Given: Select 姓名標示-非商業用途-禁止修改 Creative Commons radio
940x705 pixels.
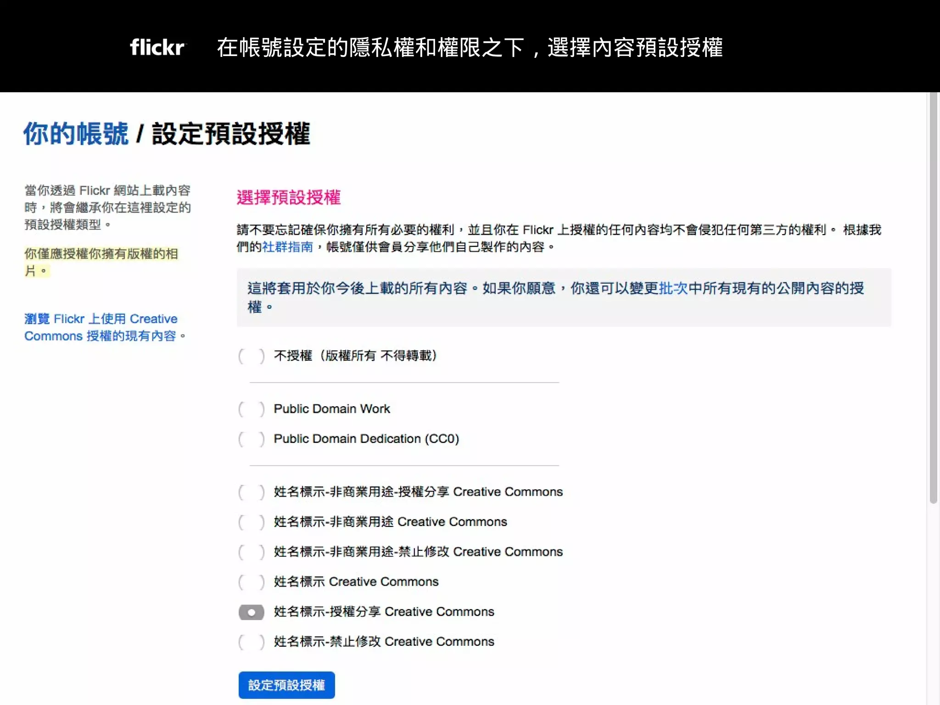Looking at the screenshot, I should point(251,552).
